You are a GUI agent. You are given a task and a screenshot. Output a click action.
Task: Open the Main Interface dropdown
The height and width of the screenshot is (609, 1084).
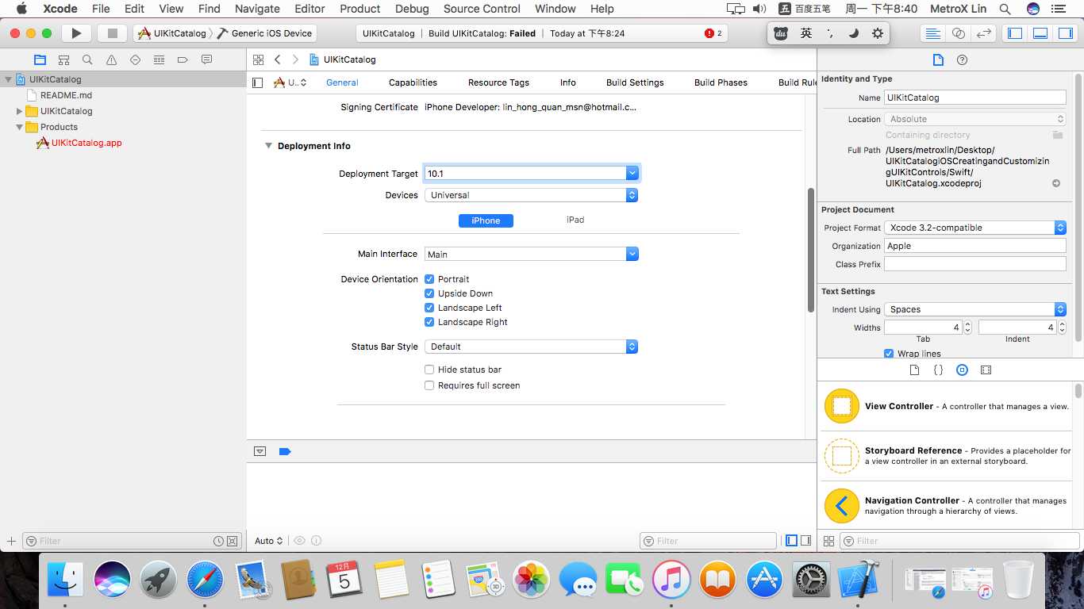[x=632, y=254]
